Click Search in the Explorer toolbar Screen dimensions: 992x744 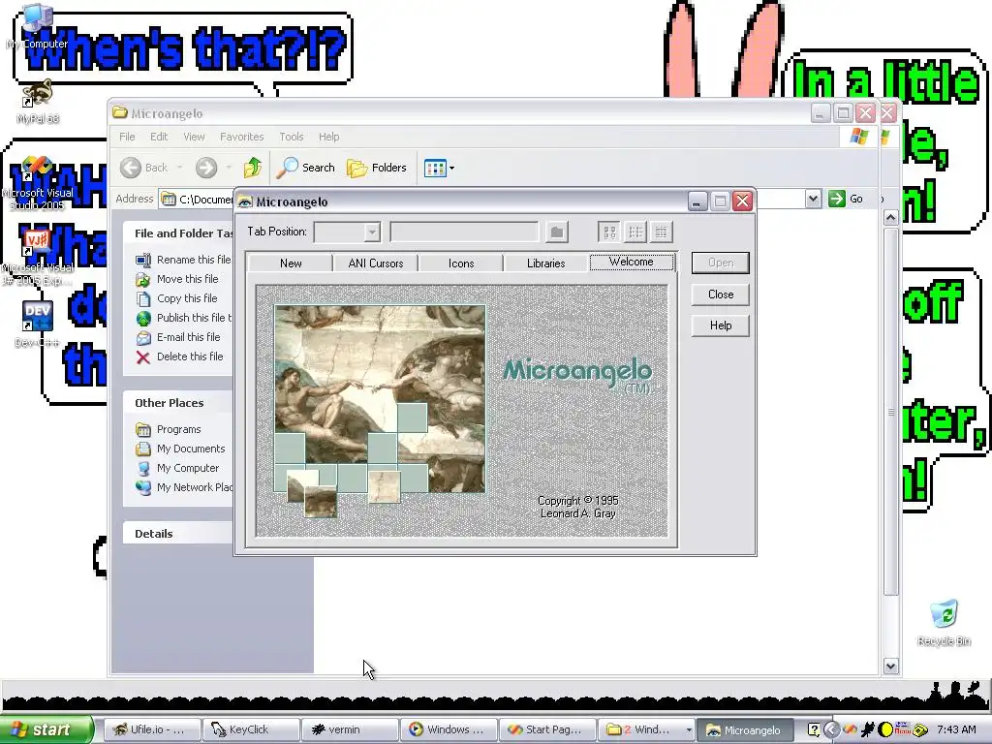tap(306, 168)
